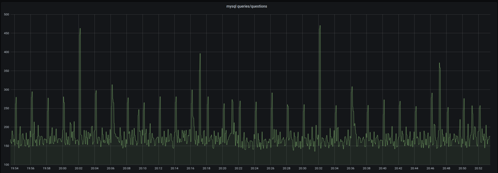Click the 20:44 time axis label
Viewport: 498px width, 173px height.
point(414,168)
